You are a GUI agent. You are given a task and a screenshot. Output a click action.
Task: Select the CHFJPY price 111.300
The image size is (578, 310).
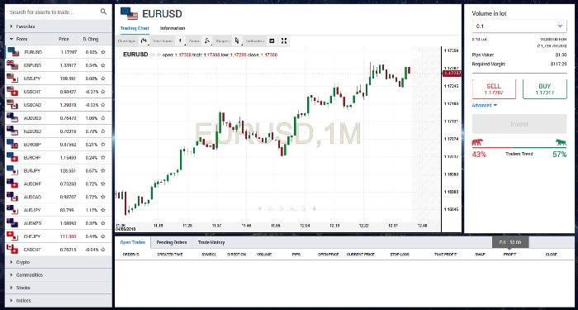[68, 236]
